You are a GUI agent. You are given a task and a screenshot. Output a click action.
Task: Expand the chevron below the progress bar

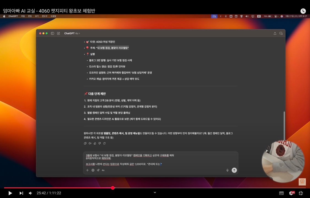point(155,193)
